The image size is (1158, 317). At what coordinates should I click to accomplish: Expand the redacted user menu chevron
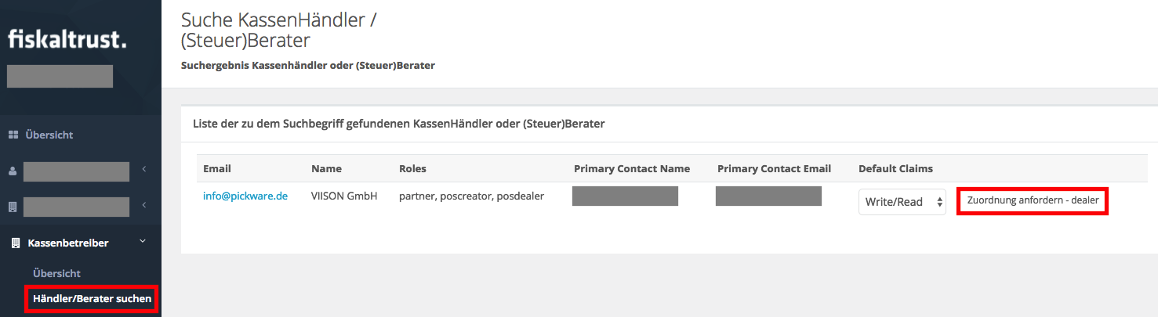[144, 169]
